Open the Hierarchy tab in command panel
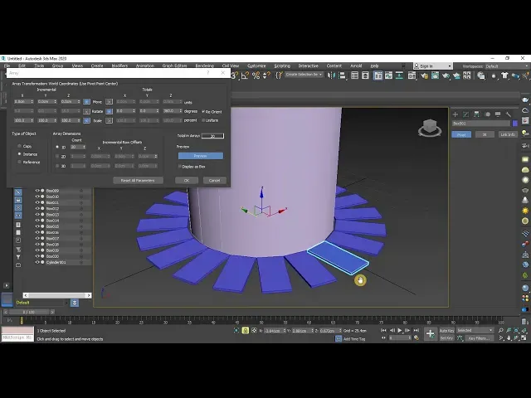This screenshot has height=398, width=531. click(x=476, y=114)
